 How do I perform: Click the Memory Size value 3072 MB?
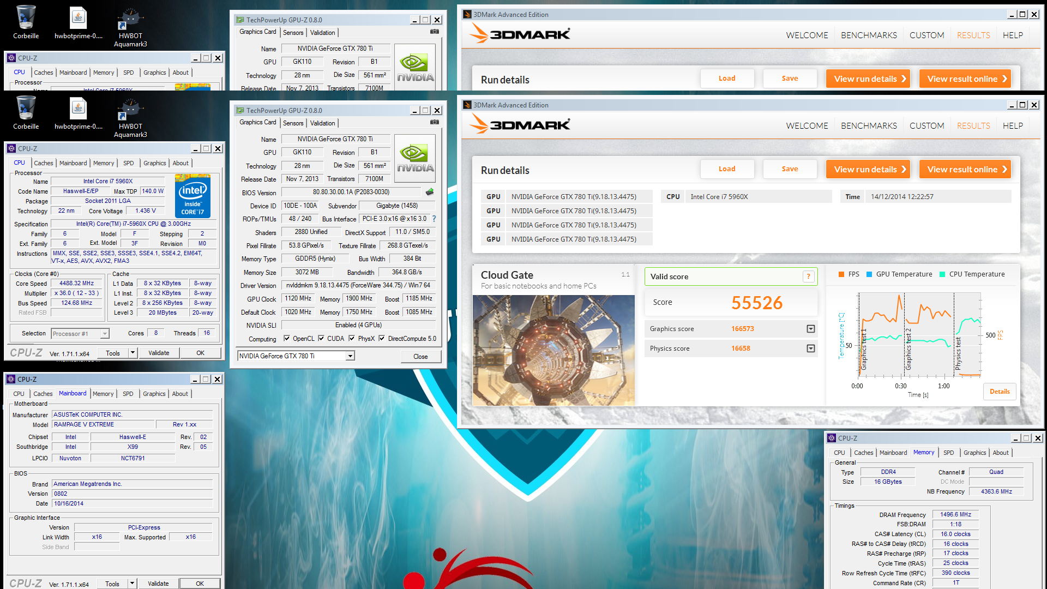pos(307,272)
